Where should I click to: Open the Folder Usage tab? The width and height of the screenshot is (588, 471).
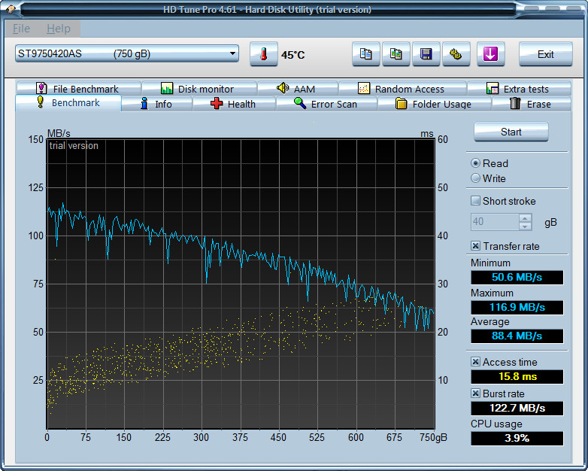[434, 104]
